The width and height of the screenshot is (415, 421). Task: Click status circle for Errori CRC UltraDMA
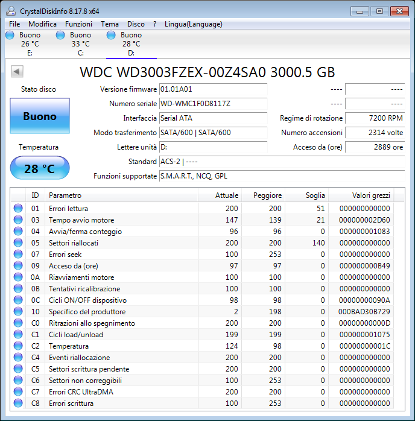coord(18,391)
